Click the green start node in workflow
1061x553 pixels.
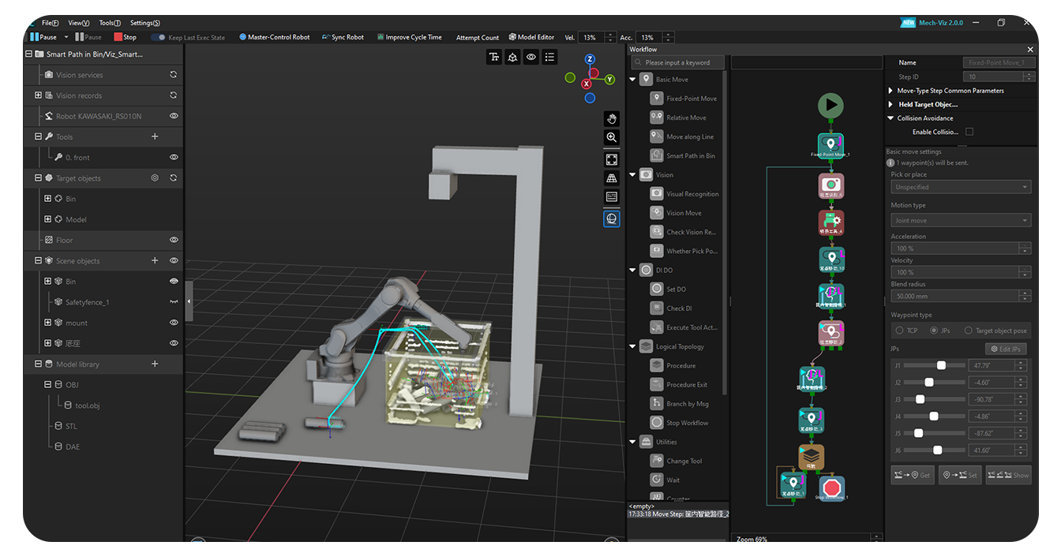(x=830, y=105)
